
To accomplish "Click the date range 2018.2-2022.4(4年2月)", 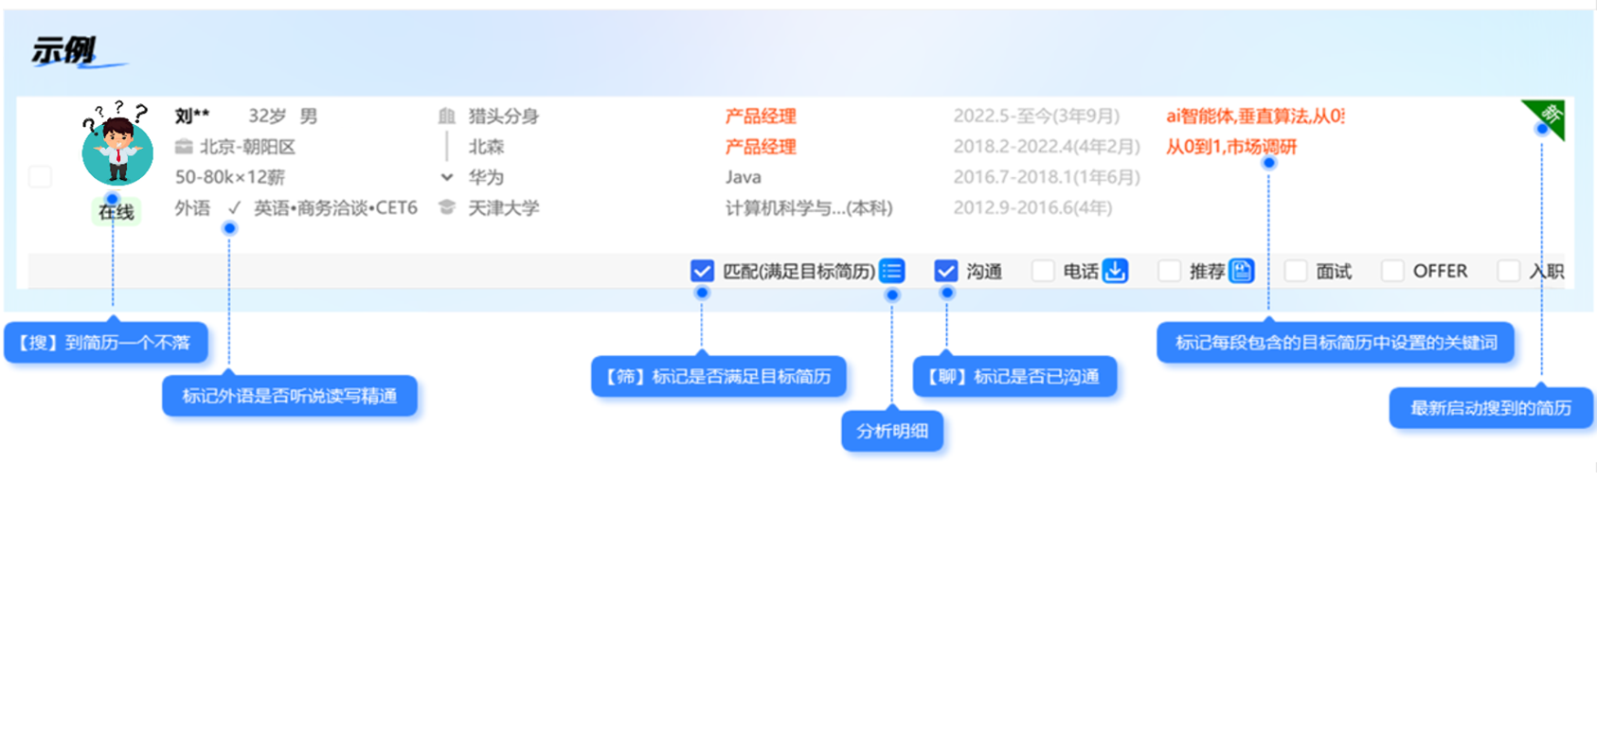I will [1047, 147].
